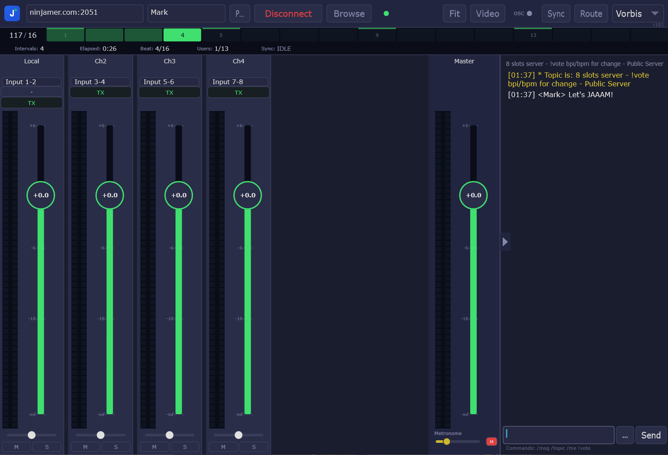Mute the Ch3 channel
The image size is (668, 455).
coord(154,446)
